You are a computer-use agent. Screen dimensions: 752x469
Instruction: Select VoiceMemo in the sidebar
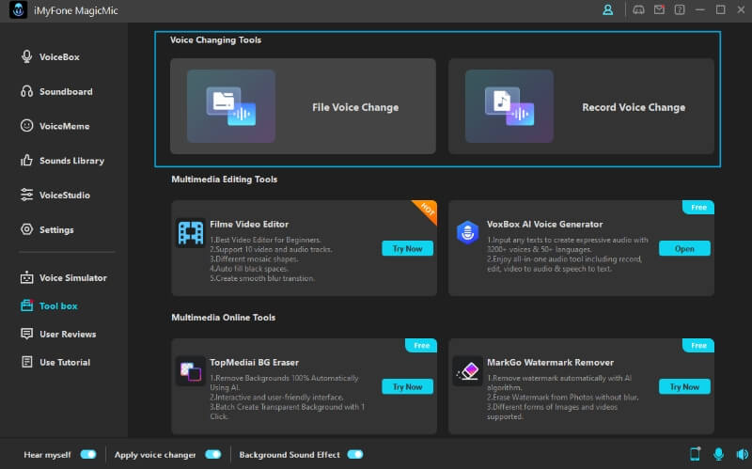55,126
